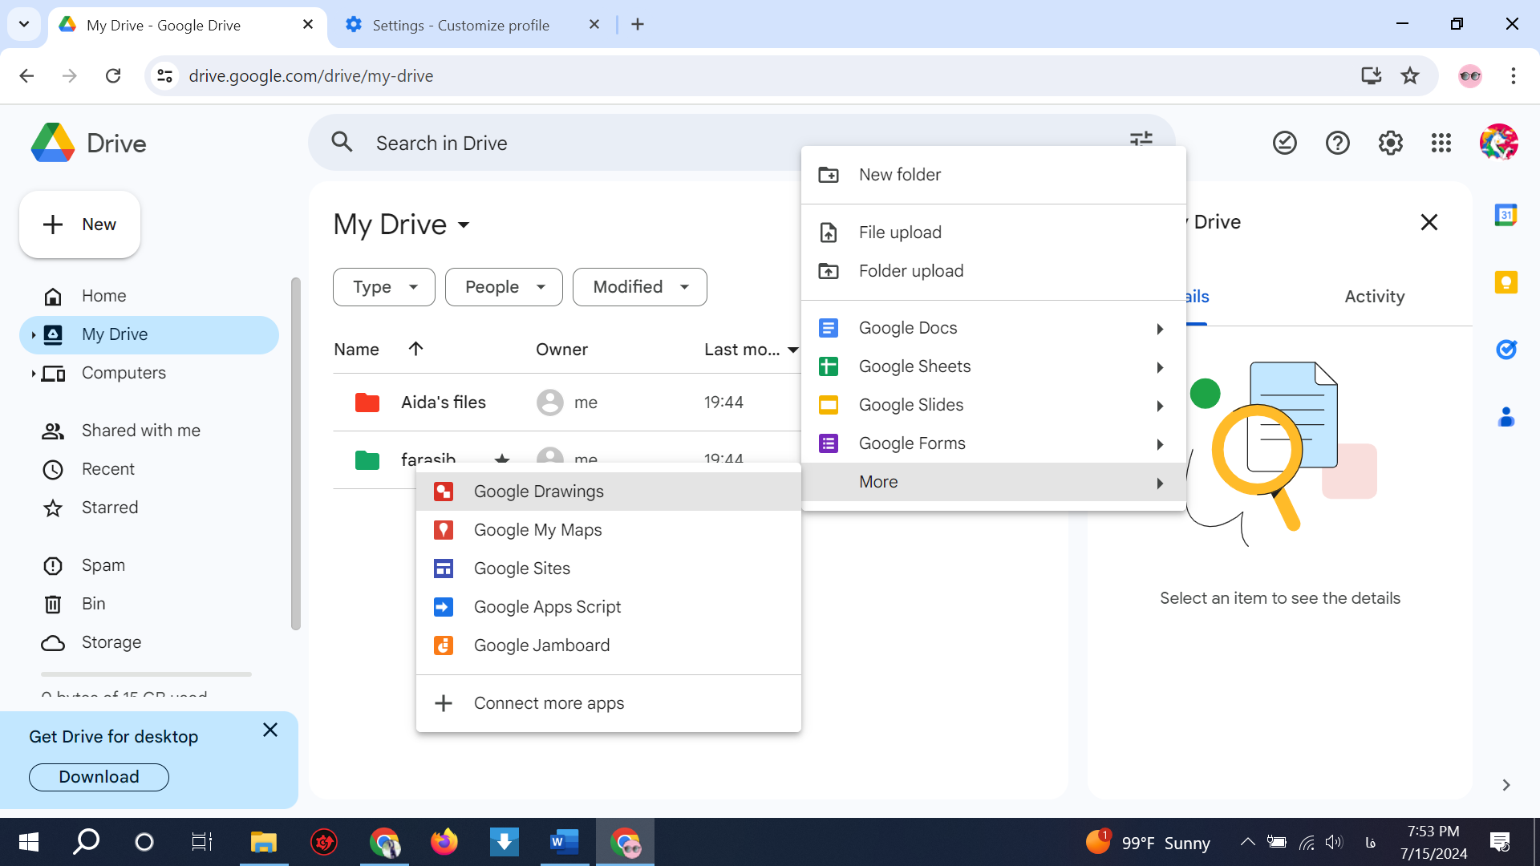Expand the Google Forms submenu arrow
Screen dimensions: 1540x866
[x=1161, y=443]
